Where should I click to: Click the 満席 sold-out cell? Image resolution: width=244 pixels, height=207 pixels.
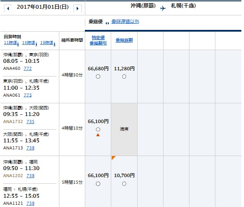[124, 129]
